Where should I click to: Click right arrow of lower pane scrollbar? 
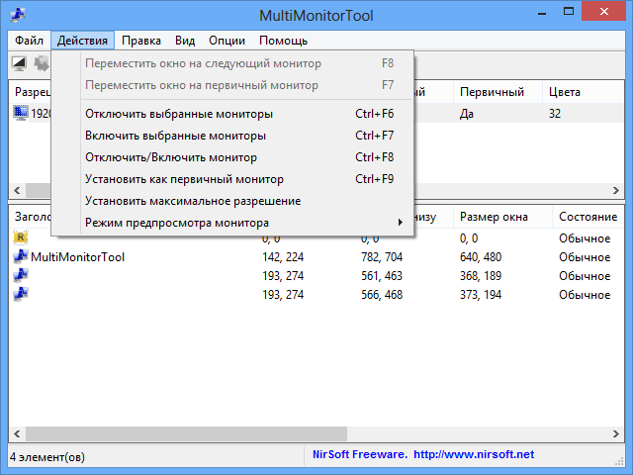[x=616, y=433]
